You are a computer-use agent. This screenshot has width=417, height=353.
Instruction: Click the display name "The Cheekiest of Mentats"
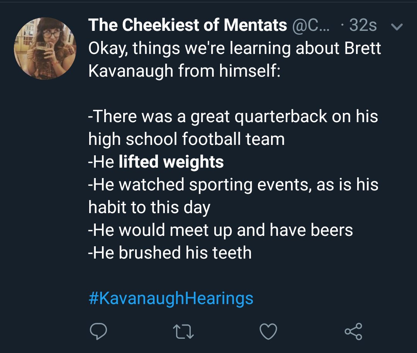tap(188, 25)
